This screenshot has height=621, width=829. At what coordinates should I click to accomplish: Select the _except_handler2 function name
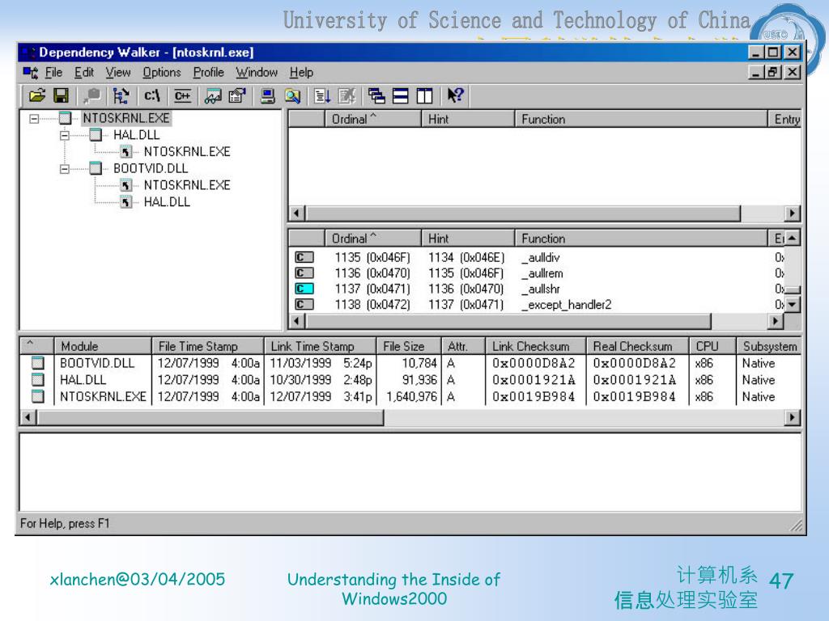coord(566,305)
